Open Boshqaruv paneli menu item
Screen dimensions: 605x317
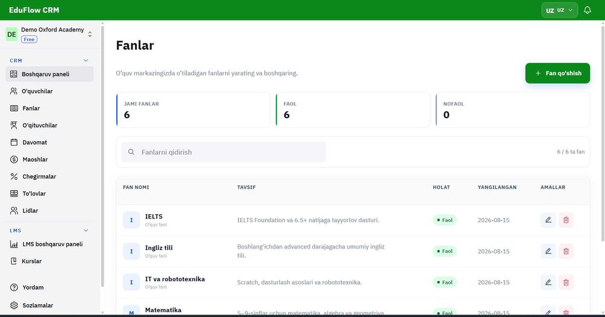tap(50, 74)
